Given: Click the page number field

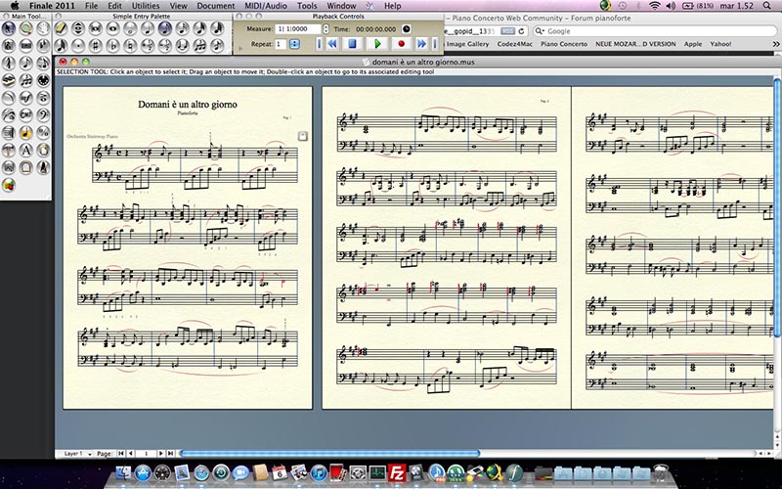Looking at the screenshot, I should [x=146, y=454].
